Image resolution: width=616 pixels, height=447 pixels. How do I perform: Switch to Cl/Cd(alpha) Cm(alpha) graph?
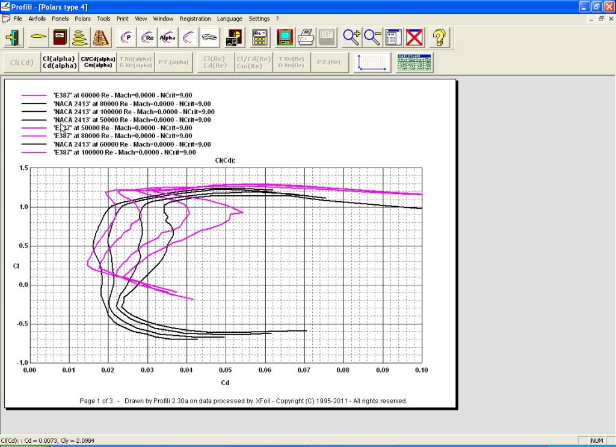[98, 62]
